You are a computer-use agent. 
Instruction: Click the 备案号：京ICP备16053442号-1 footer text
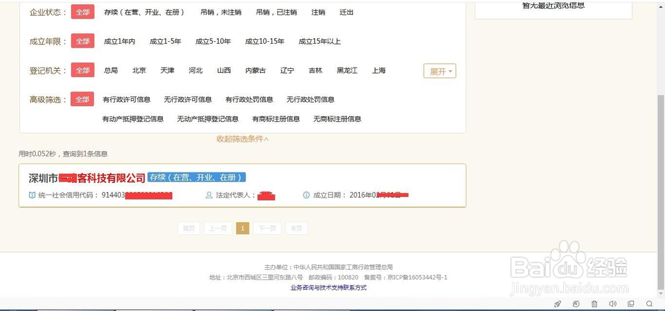(x=407, y=278)
